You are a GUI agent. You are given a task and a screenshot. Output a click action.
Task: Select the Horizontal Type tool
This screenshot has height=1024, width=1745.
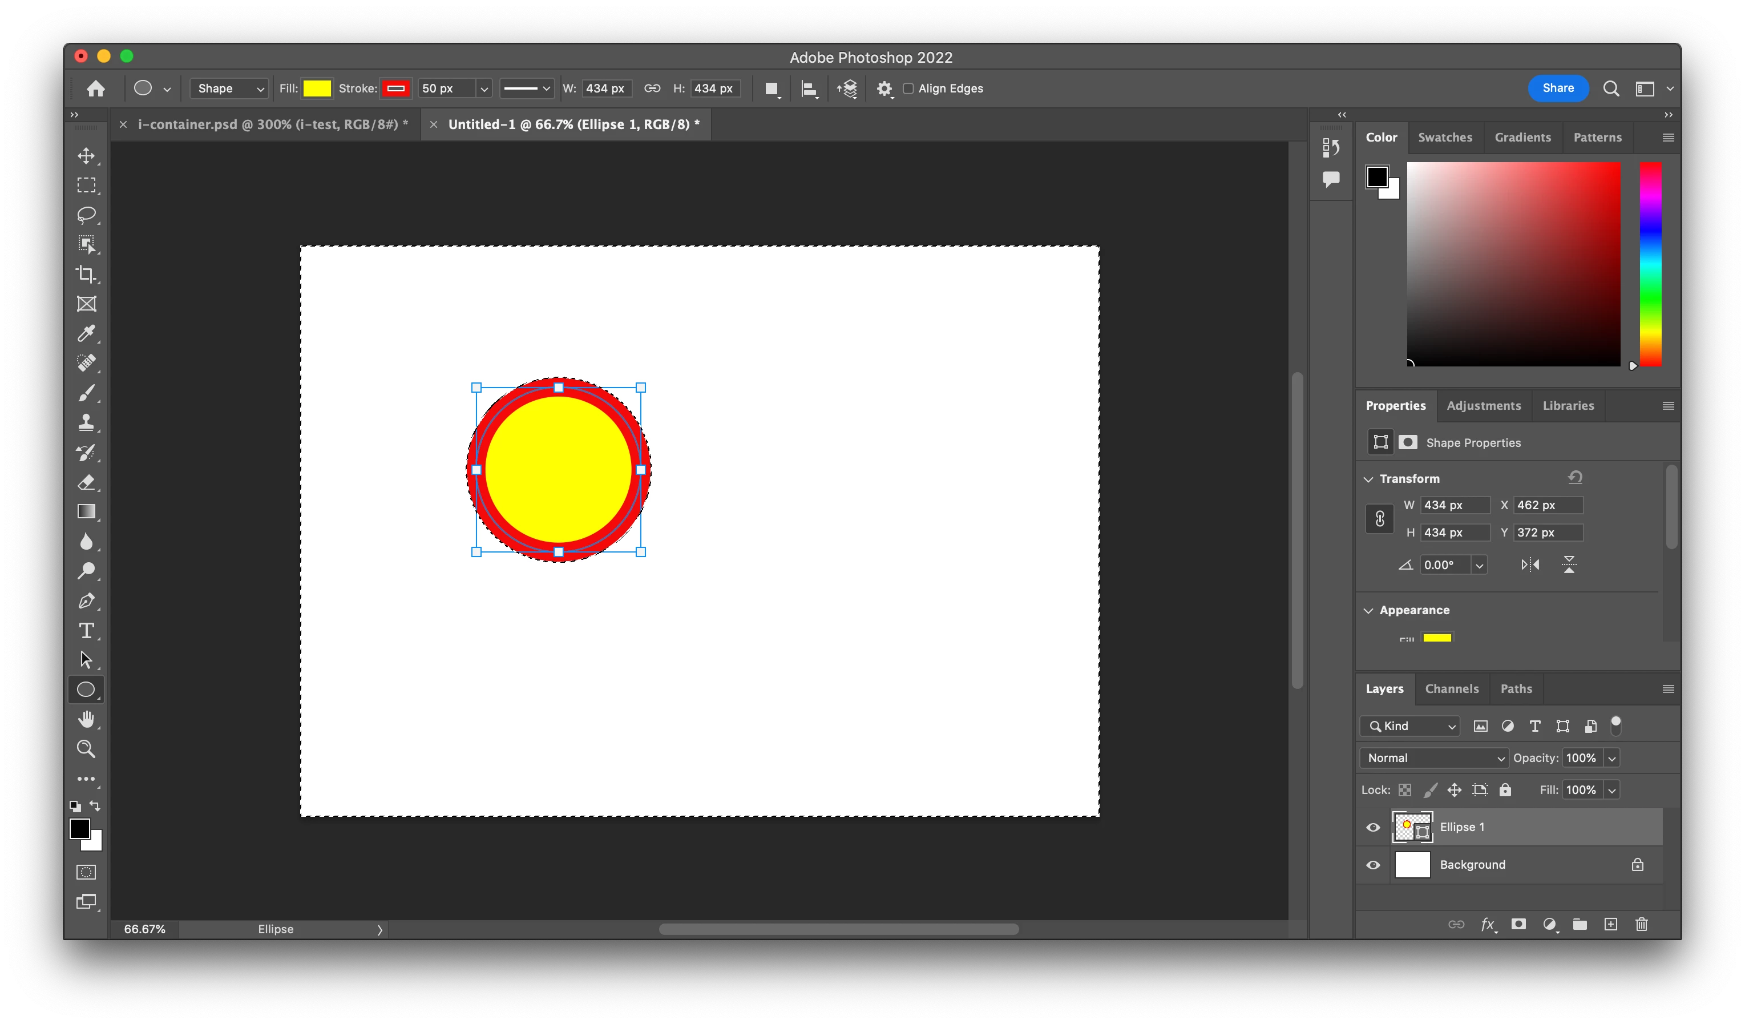coord(87,631)
